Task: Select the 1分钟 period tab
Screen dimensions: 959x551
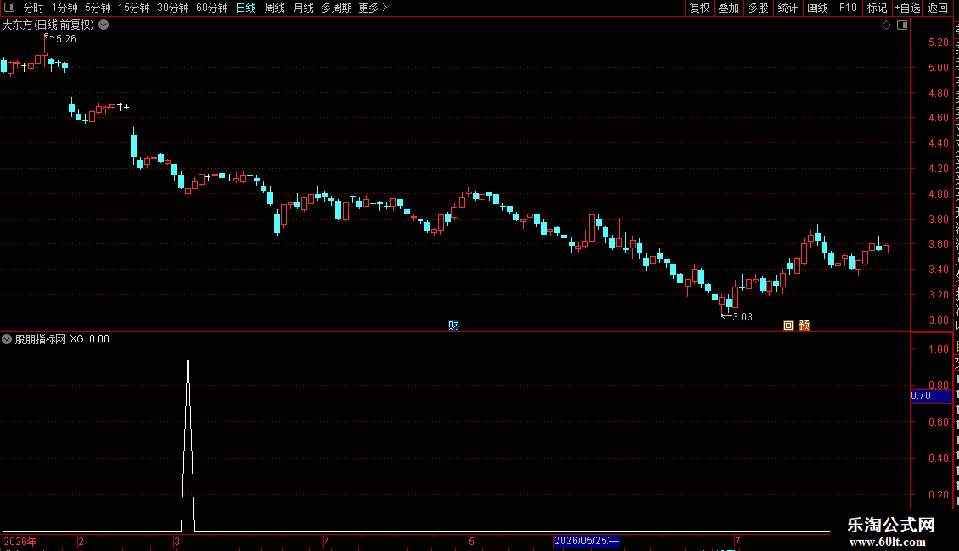Action: [x=64, y=8]
